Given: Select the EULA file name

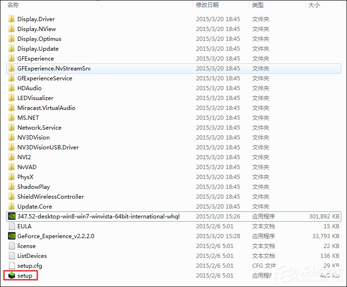Looking at the screenshot, I should 24,226.
